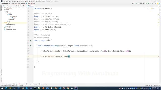Image resolution: width=161 pixels, height=90 pixels.
Task: Collapse all in Project panel toolbar
Action: [21, 6]
